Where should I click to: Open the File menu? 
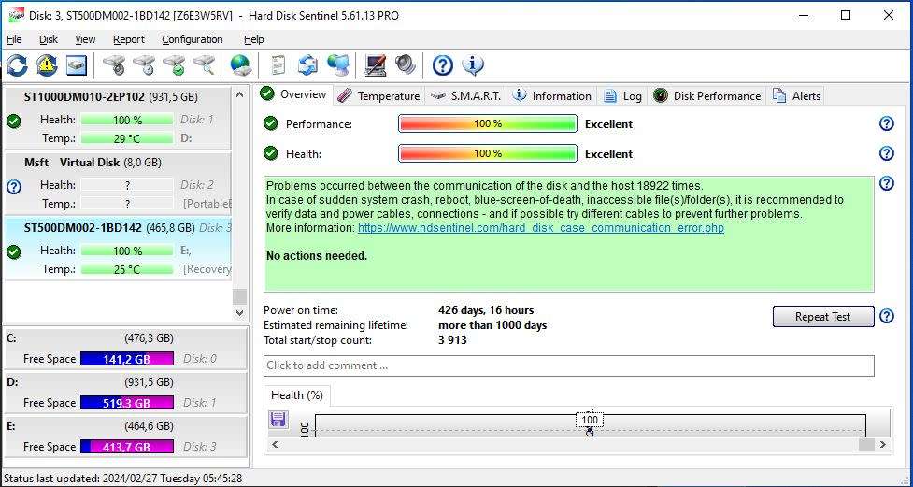coord(14,39)
